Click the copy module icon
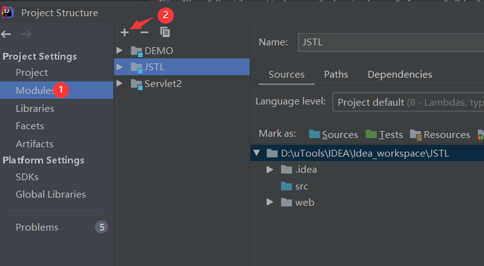The width and height of the screenshot is (484, 266). [165, 32]
